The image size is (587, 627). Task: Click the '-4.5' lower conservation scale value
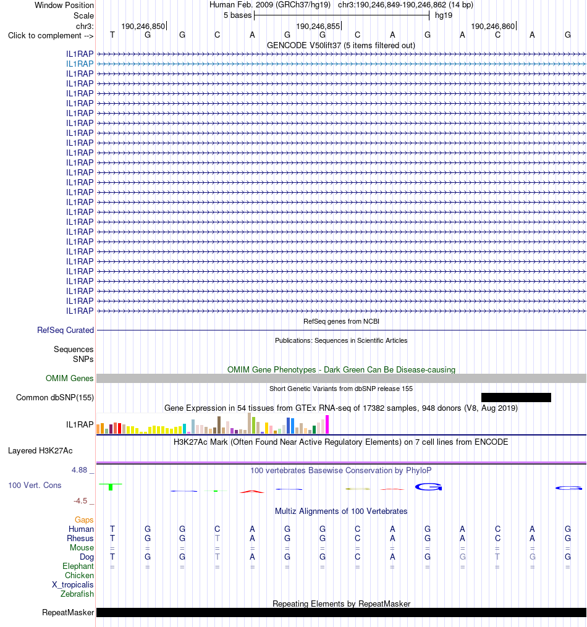coord(80,500)
